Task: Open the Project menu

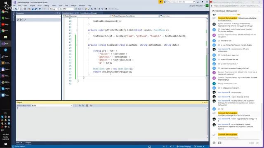Action: (32, 5)
